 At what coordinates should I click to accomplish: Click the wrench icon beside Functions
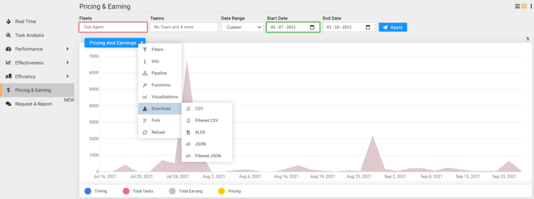coord(145,85)
